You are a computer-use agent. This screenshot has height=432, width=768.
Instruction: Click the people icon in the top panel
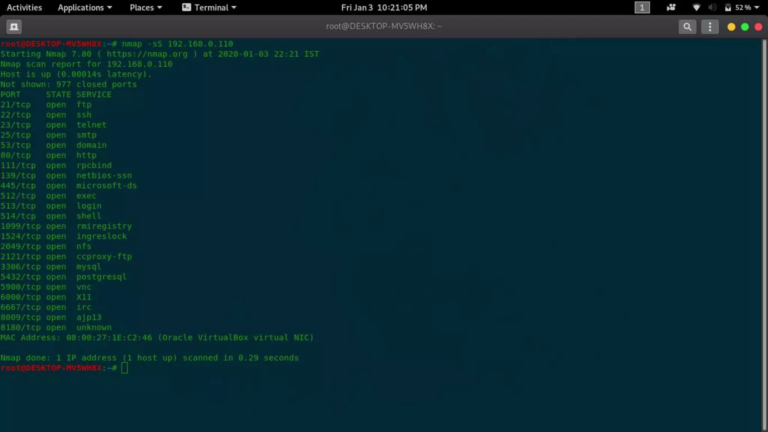coord(671,7)
